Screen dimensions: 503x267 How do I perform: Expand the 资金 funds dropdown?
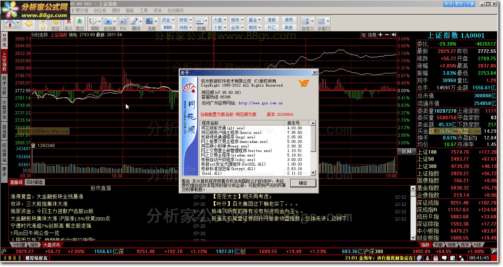(173, 20)
